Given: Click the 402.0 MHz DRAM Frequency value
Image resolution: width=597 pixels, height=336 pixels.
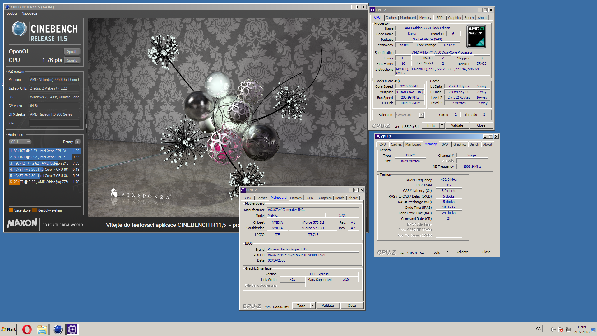Looking at the screenshot, I should (x=449, y=180).
